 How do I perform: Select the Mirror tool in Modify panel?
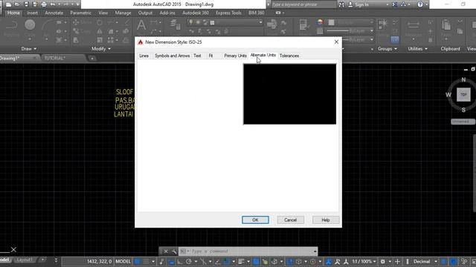(x=100, y=31)
